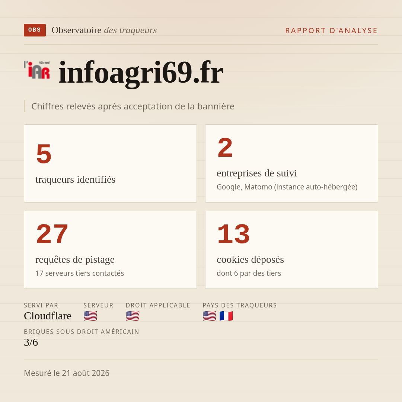Click the US flag under Pays des traqueurs
Viewport: 402px width, 402px height.
210,316
